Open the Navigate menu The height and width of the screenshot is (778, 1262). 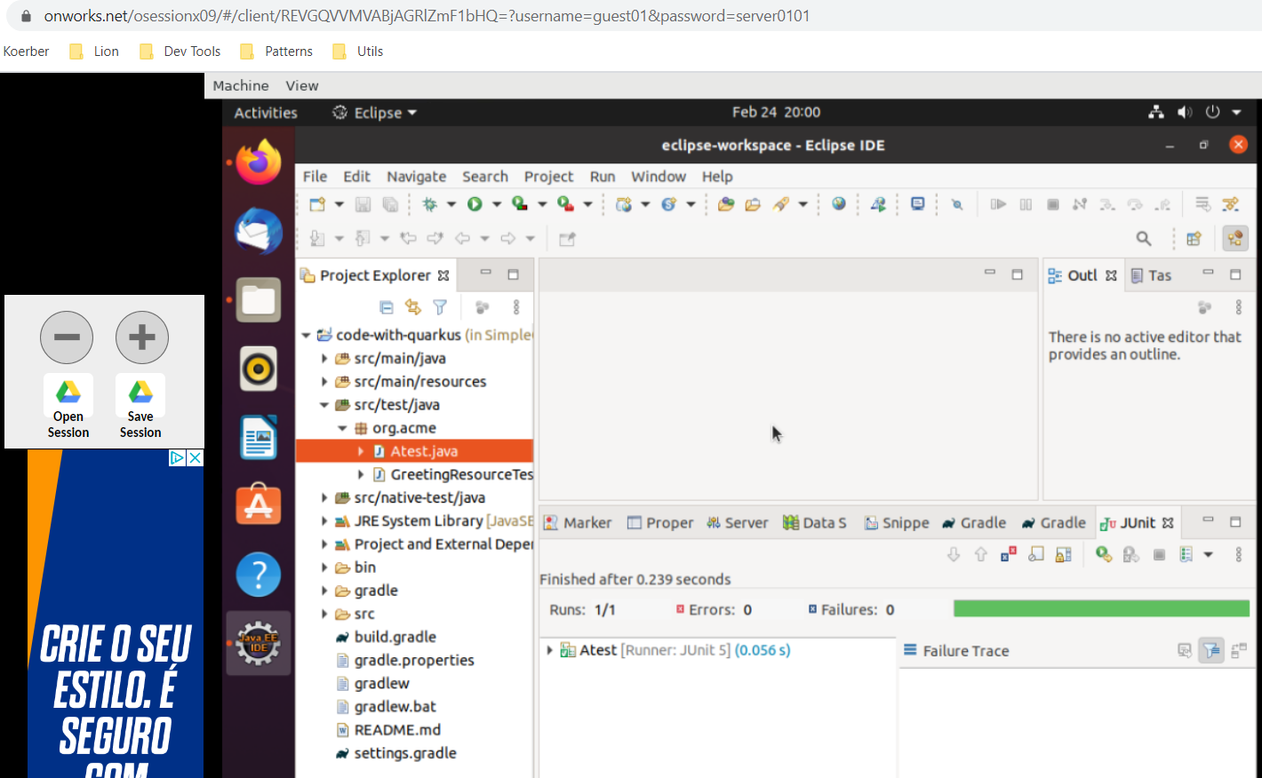click(x=416, y=176)
